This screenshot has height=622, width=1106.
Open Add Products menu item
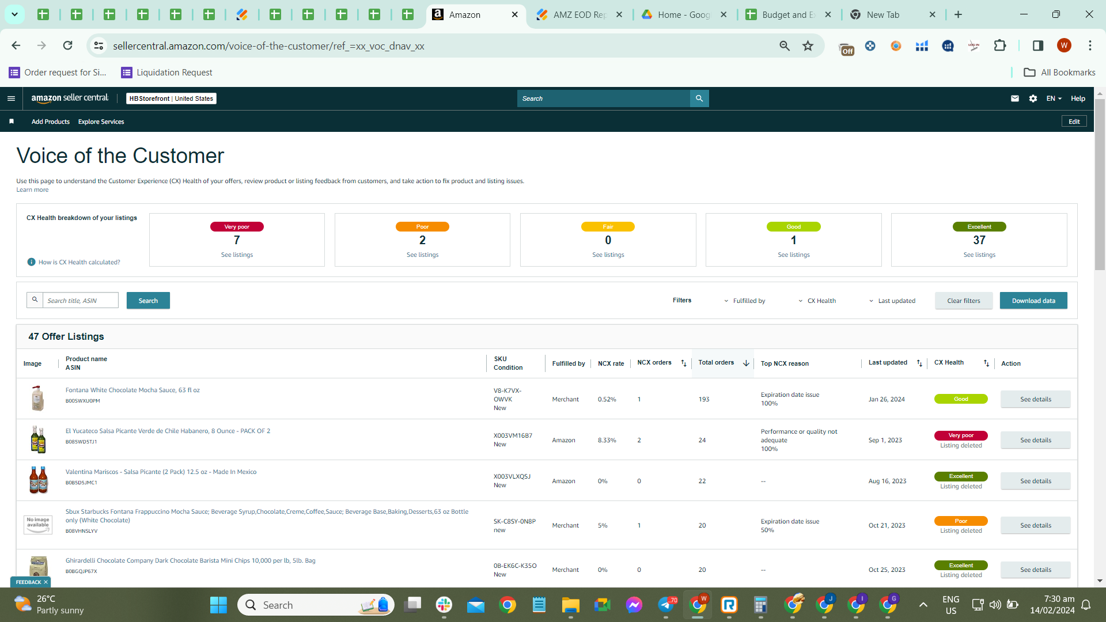[x=51, y=122]
